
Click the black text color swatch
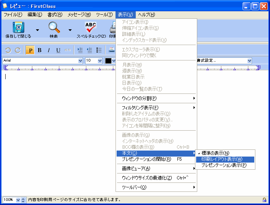108,60
